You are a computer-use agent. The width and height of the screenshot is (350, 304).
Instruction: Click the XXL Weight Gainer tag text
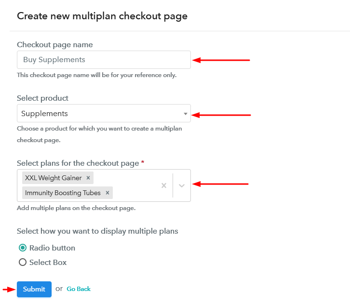[53, 178]
